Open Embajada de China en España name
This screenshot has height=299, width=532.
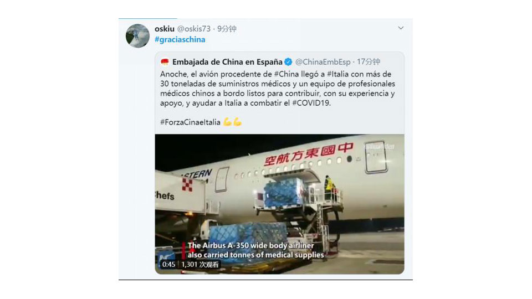[227, 61]
